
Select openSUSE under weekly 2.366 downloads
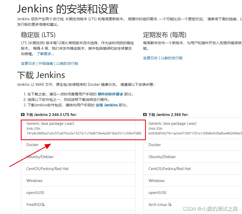tap(193, 192)
